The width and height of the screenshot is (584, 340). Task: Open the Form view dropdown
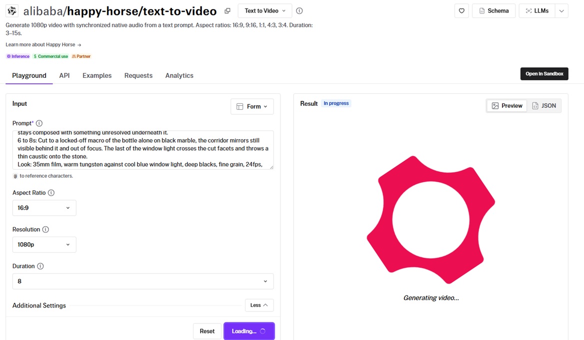click(252, 106)
